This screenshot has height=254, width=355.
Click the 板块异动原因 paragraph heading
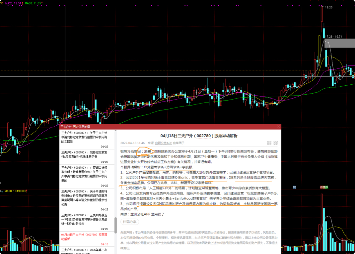[x=130, y=151]
